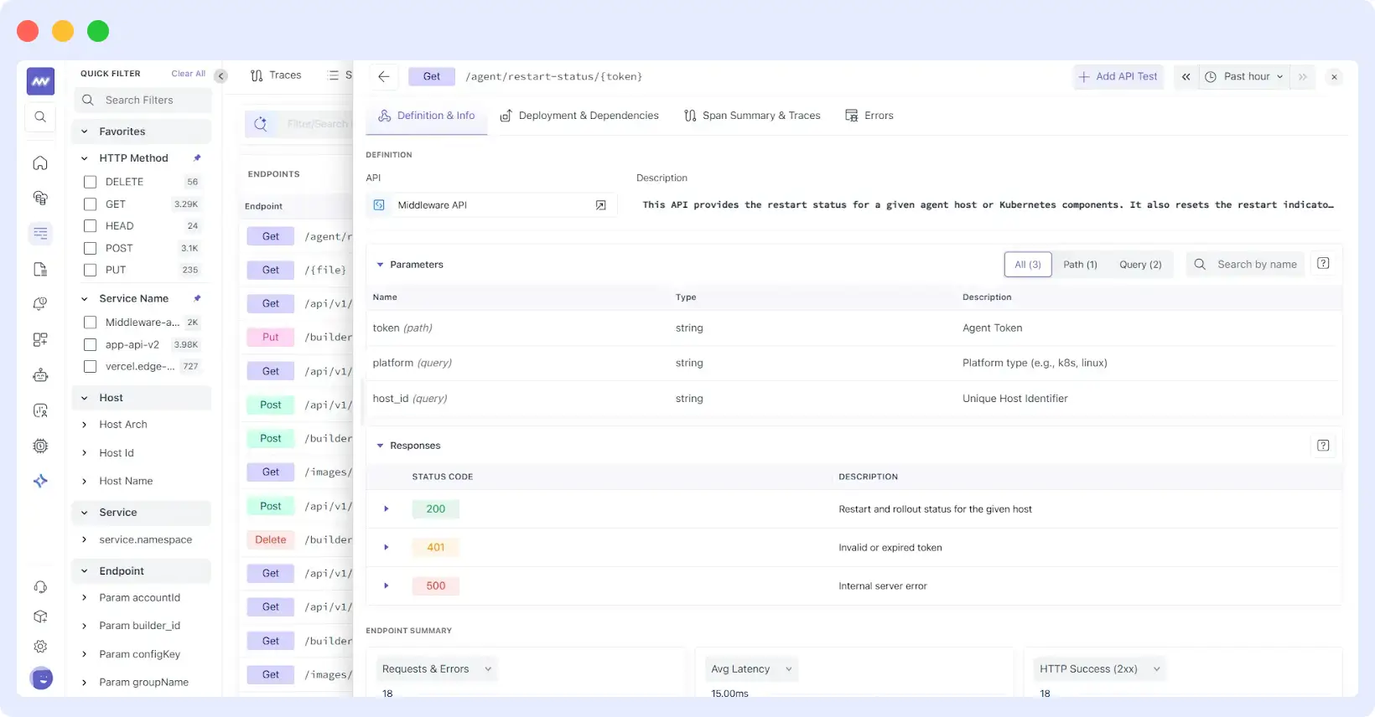Check the GET method checkbox
The height and width of the screenshot is (717, 1375).
(x=91, y=204)
